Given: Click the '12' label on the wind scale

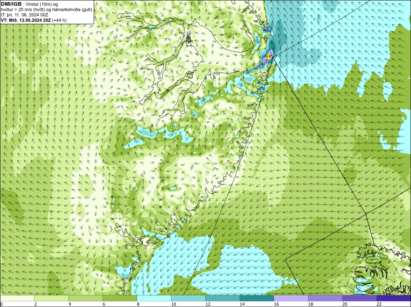Looking at the screenshot, I should coord(208,304).
